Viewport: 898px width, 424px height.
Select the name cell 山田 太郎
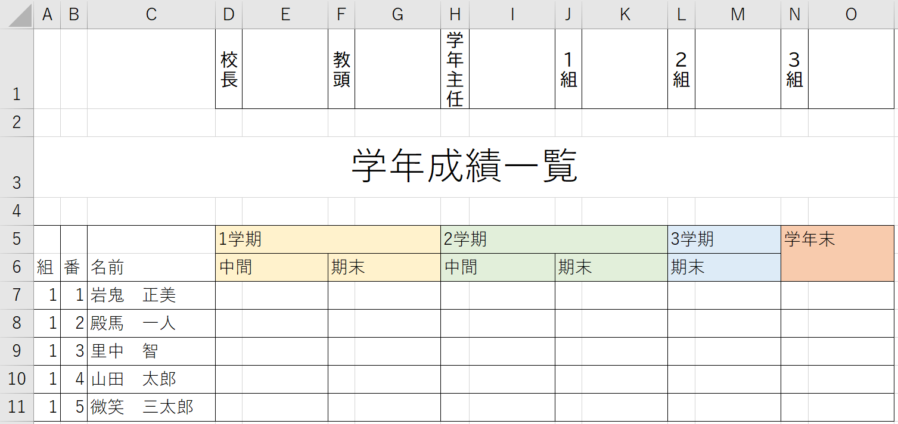pos(151,379)
